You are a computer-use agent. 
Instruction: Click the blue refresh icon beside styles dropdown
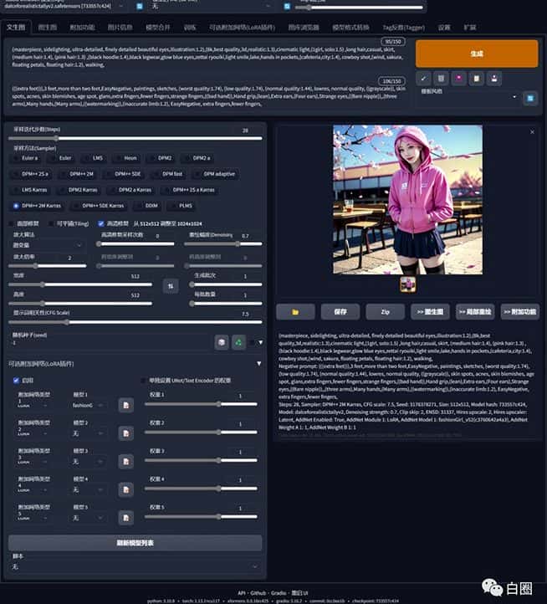529,98
